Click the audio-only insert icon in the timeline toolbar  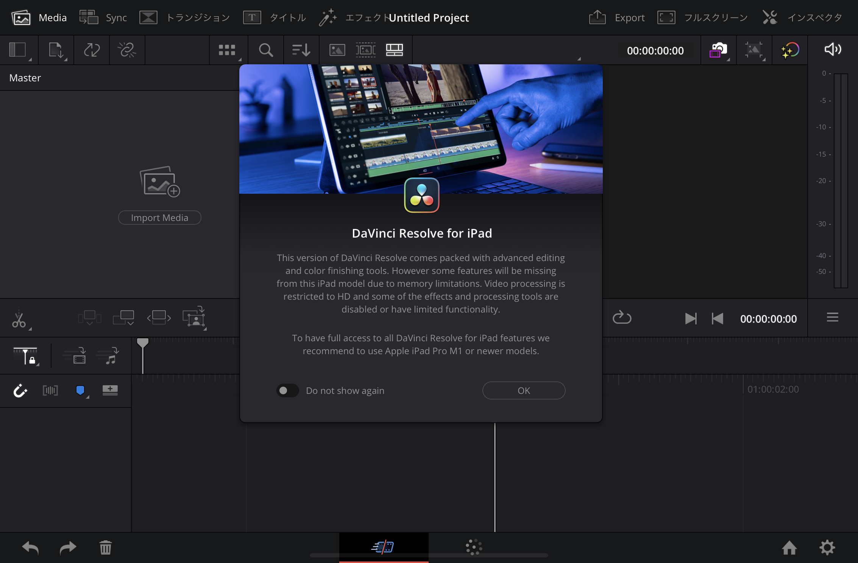click(x=109, y=356)
